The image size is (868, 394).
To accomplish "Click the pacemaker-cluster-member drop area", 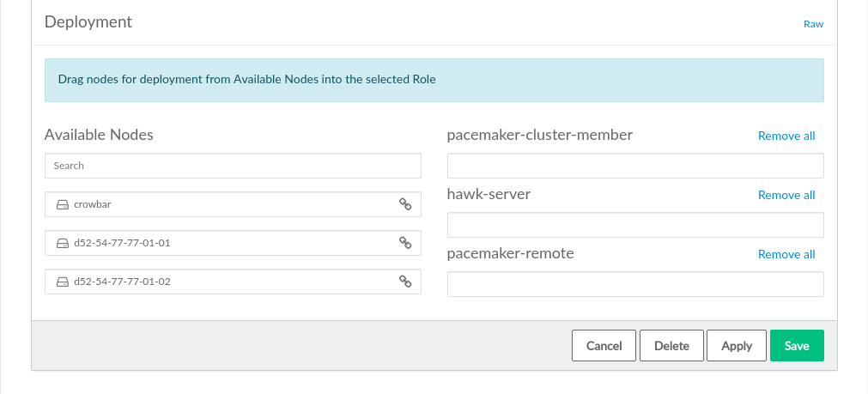I will (x=635, y=166).
